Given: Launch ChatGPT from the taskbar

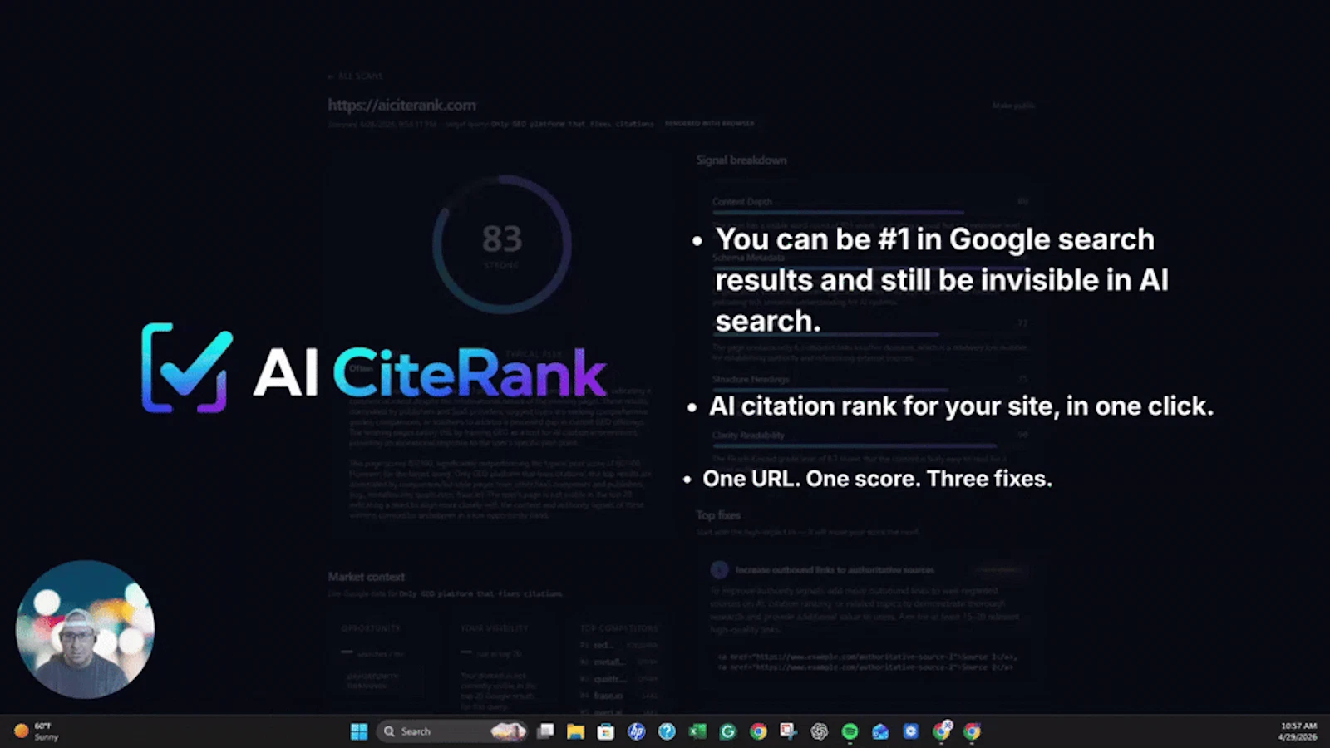Looking at the screenshot, I should coord(820,731).
